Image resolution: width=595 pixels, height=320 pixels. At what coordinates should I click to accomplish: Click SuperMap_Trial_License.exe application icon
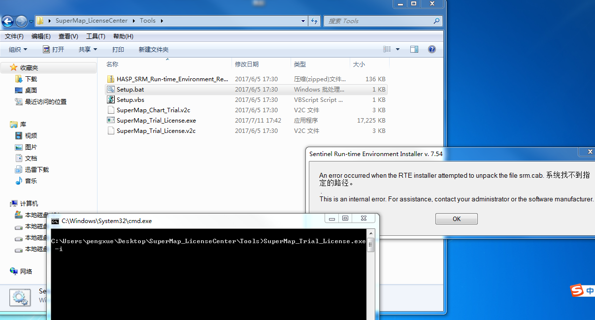coord(111,120)
